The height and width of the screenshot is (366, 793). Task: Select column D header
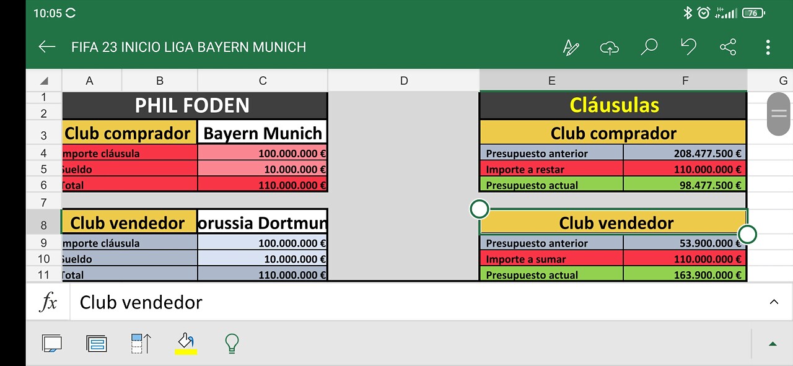[404, 81]
